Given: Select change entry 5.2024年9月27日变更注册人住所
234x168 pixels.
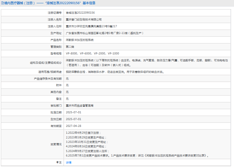Looking at the screenshot, I should (x=88, y=151).
